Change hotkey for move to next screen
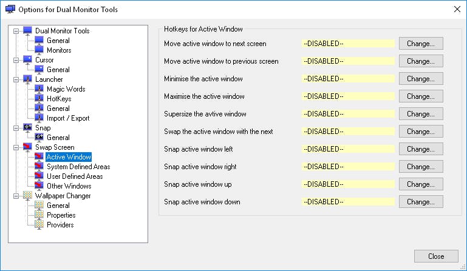Image resolution: width=467 pixels, height=271 pixels. (x=420, y=44)
